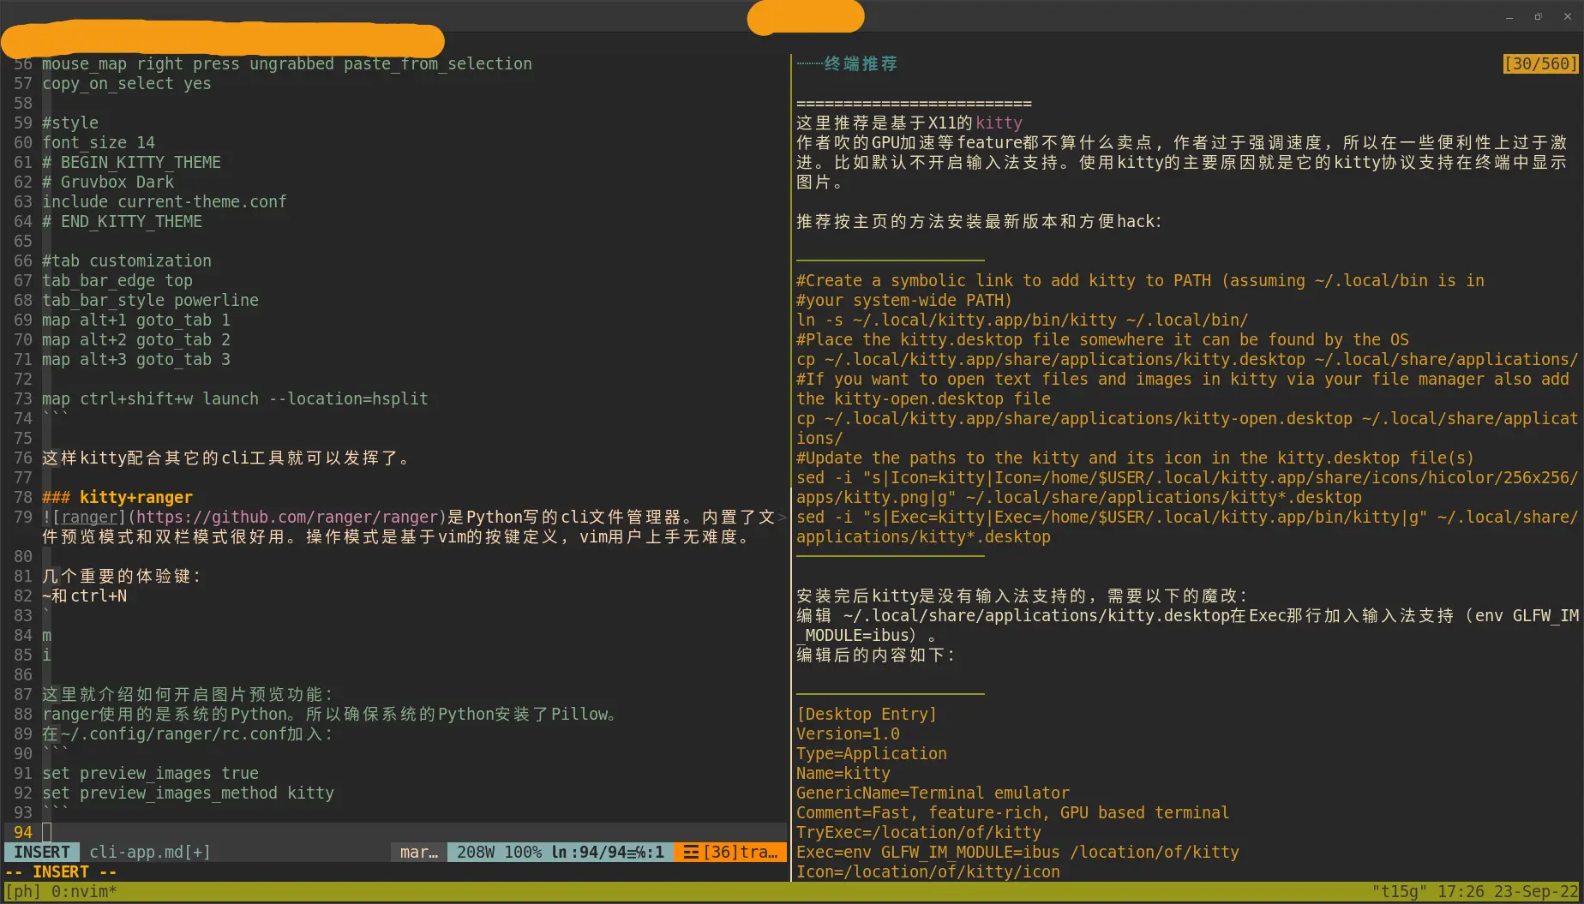Click the Version=1.0 line
The width and height of the screenshot is (1584, 904).
click(848, 733)
